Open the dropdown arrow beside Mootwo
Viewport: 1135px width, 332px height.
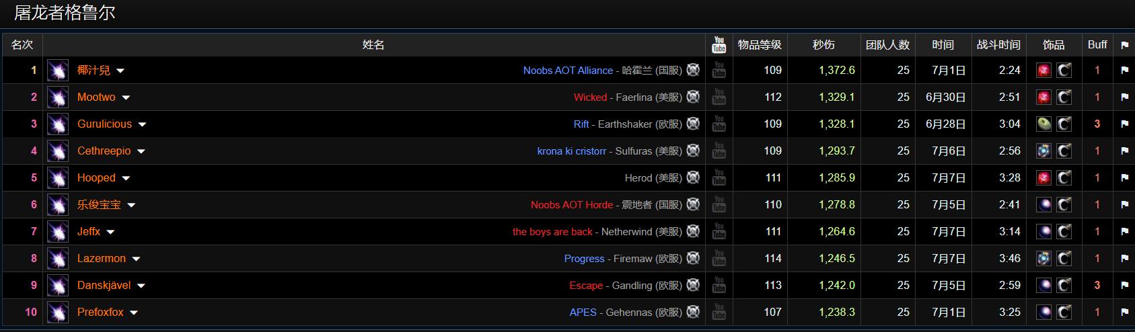[x=126, y=97]
